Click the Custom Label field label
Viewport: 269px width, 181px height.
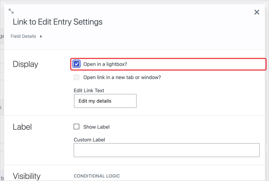89,140
